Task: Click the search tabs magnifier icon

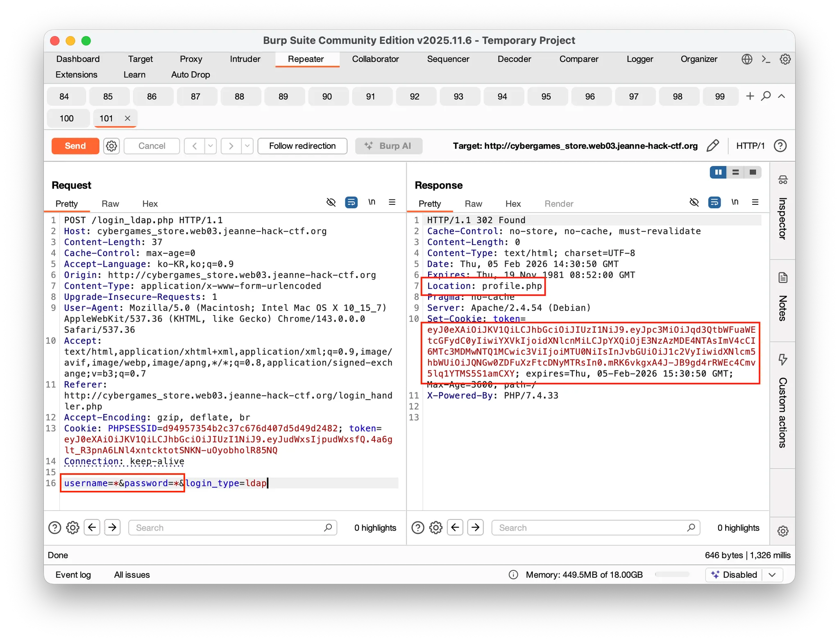Action: click(x=765, y=96)
